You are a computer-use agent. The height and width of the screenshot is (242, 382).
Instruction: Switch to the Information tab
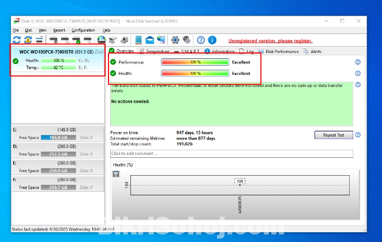pyautogui.click(x=219, y=51)
